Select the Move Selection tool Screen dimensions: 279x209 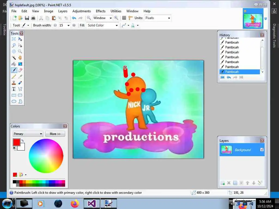[20, 45]
